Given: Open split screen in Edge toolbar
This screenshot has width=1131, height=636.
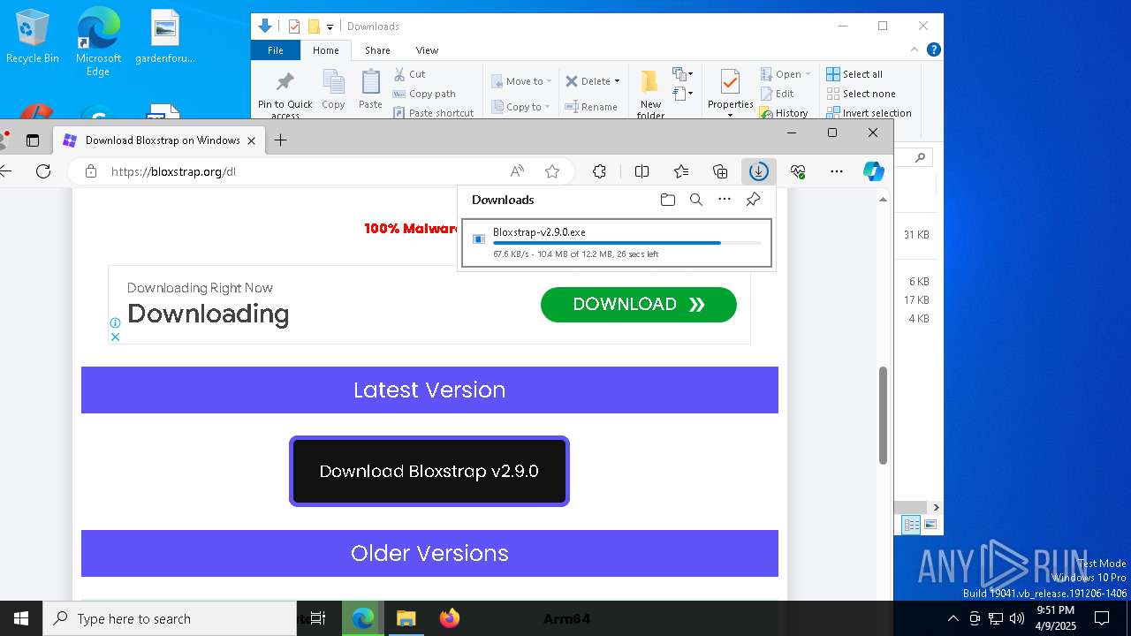Looking at the screenshot, I should click(x=642, y=171).
